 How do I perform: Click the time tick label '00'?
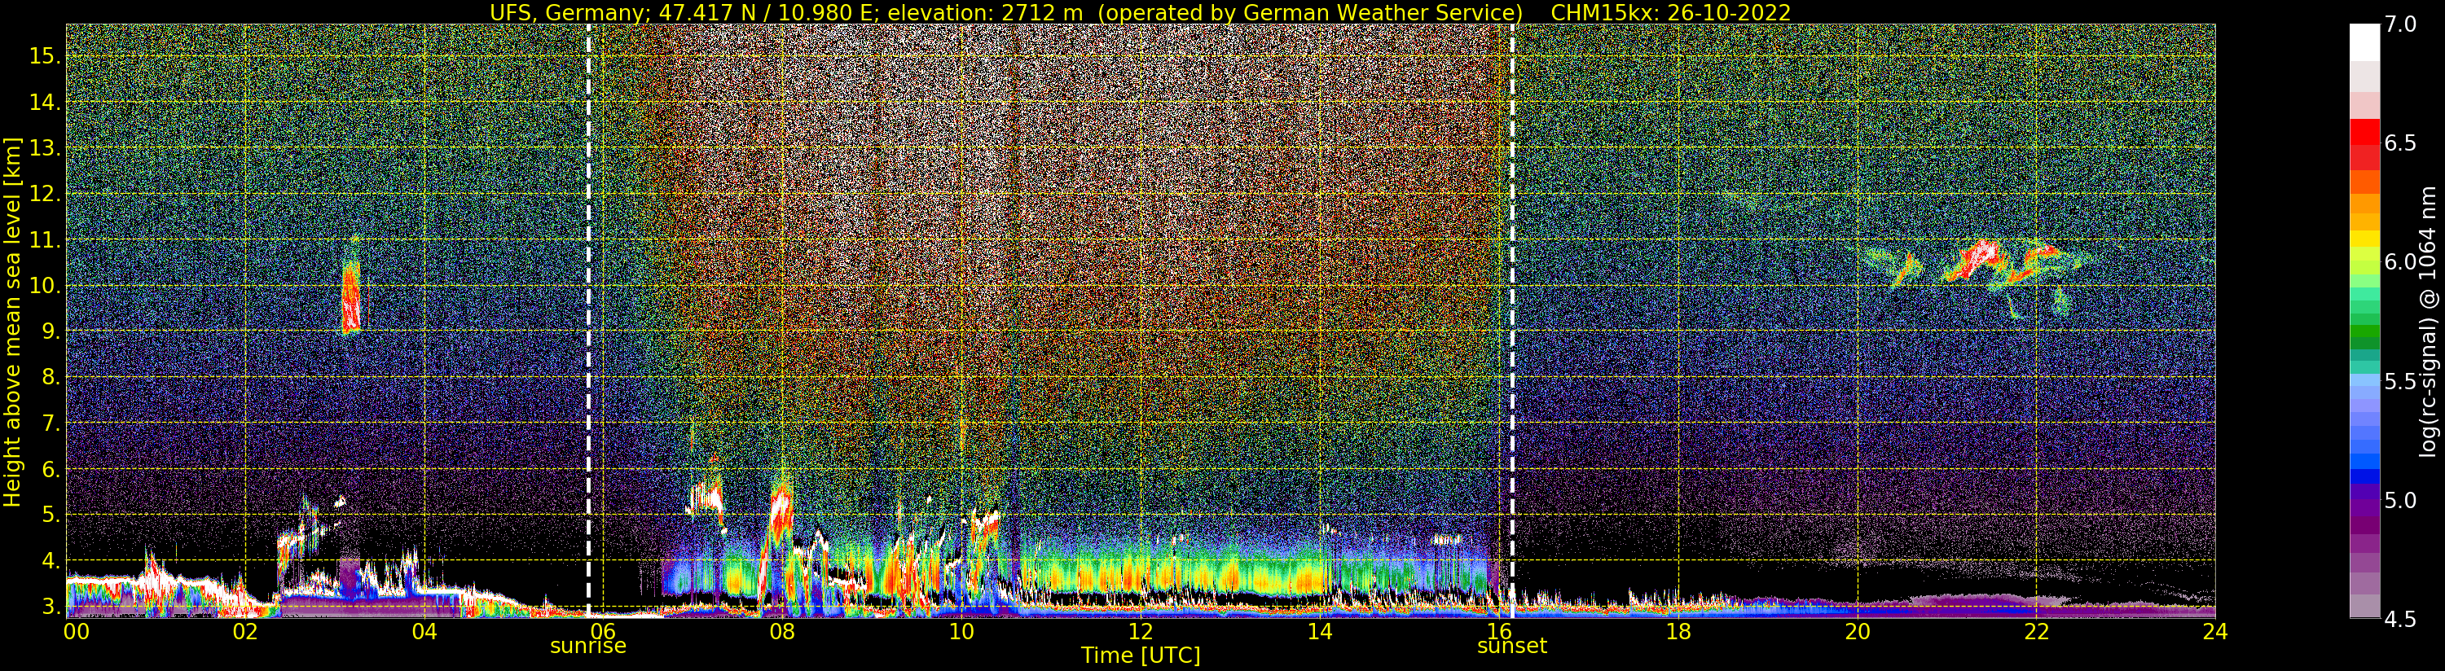coord(76,631)
